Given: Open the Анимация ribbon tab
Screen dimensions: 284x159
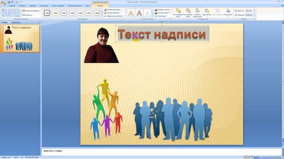Looking at the screenshot, I should pos(44,6).
